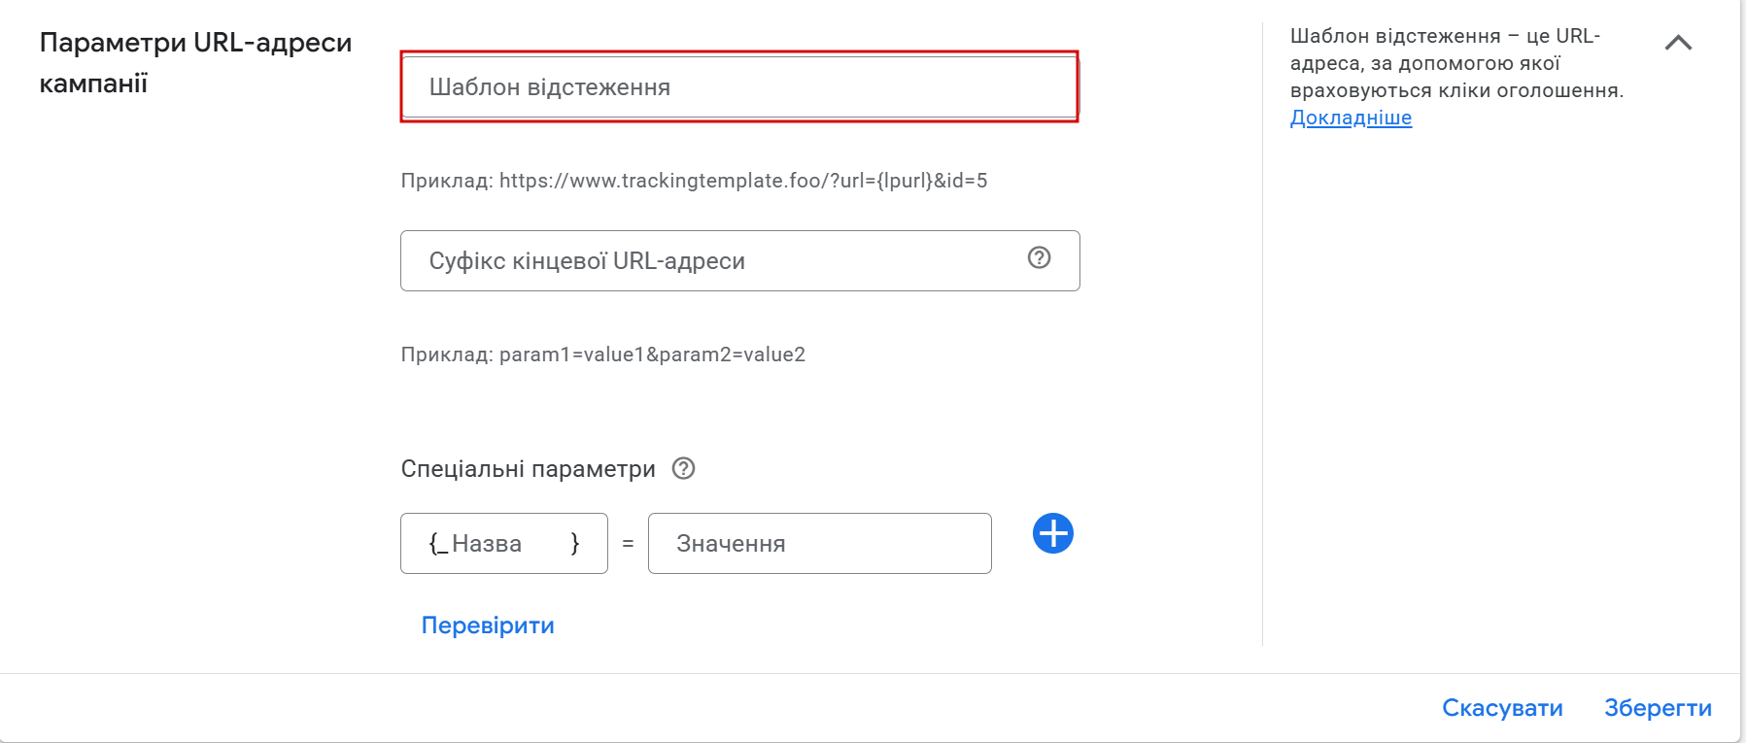Open help icon inside the final URL suffix field
This screenshot has width=1746, height=743.
coord(1039,257)
